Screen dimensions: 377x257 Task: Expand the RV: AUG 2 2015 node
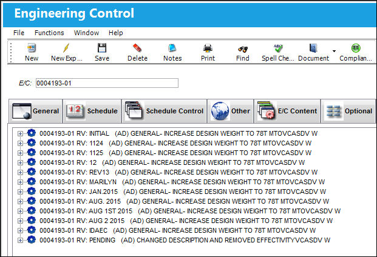pos(20,221)
